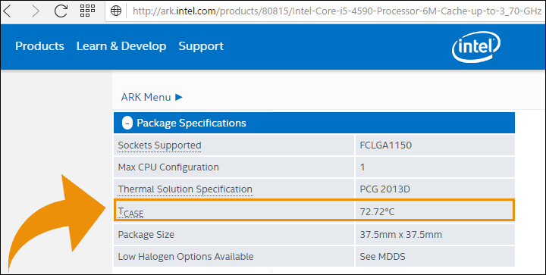This screenshot has height=275, width=546.
Task: Open the Learn & Develop menu
Action: pyautogui.click(x=121, y=46)
